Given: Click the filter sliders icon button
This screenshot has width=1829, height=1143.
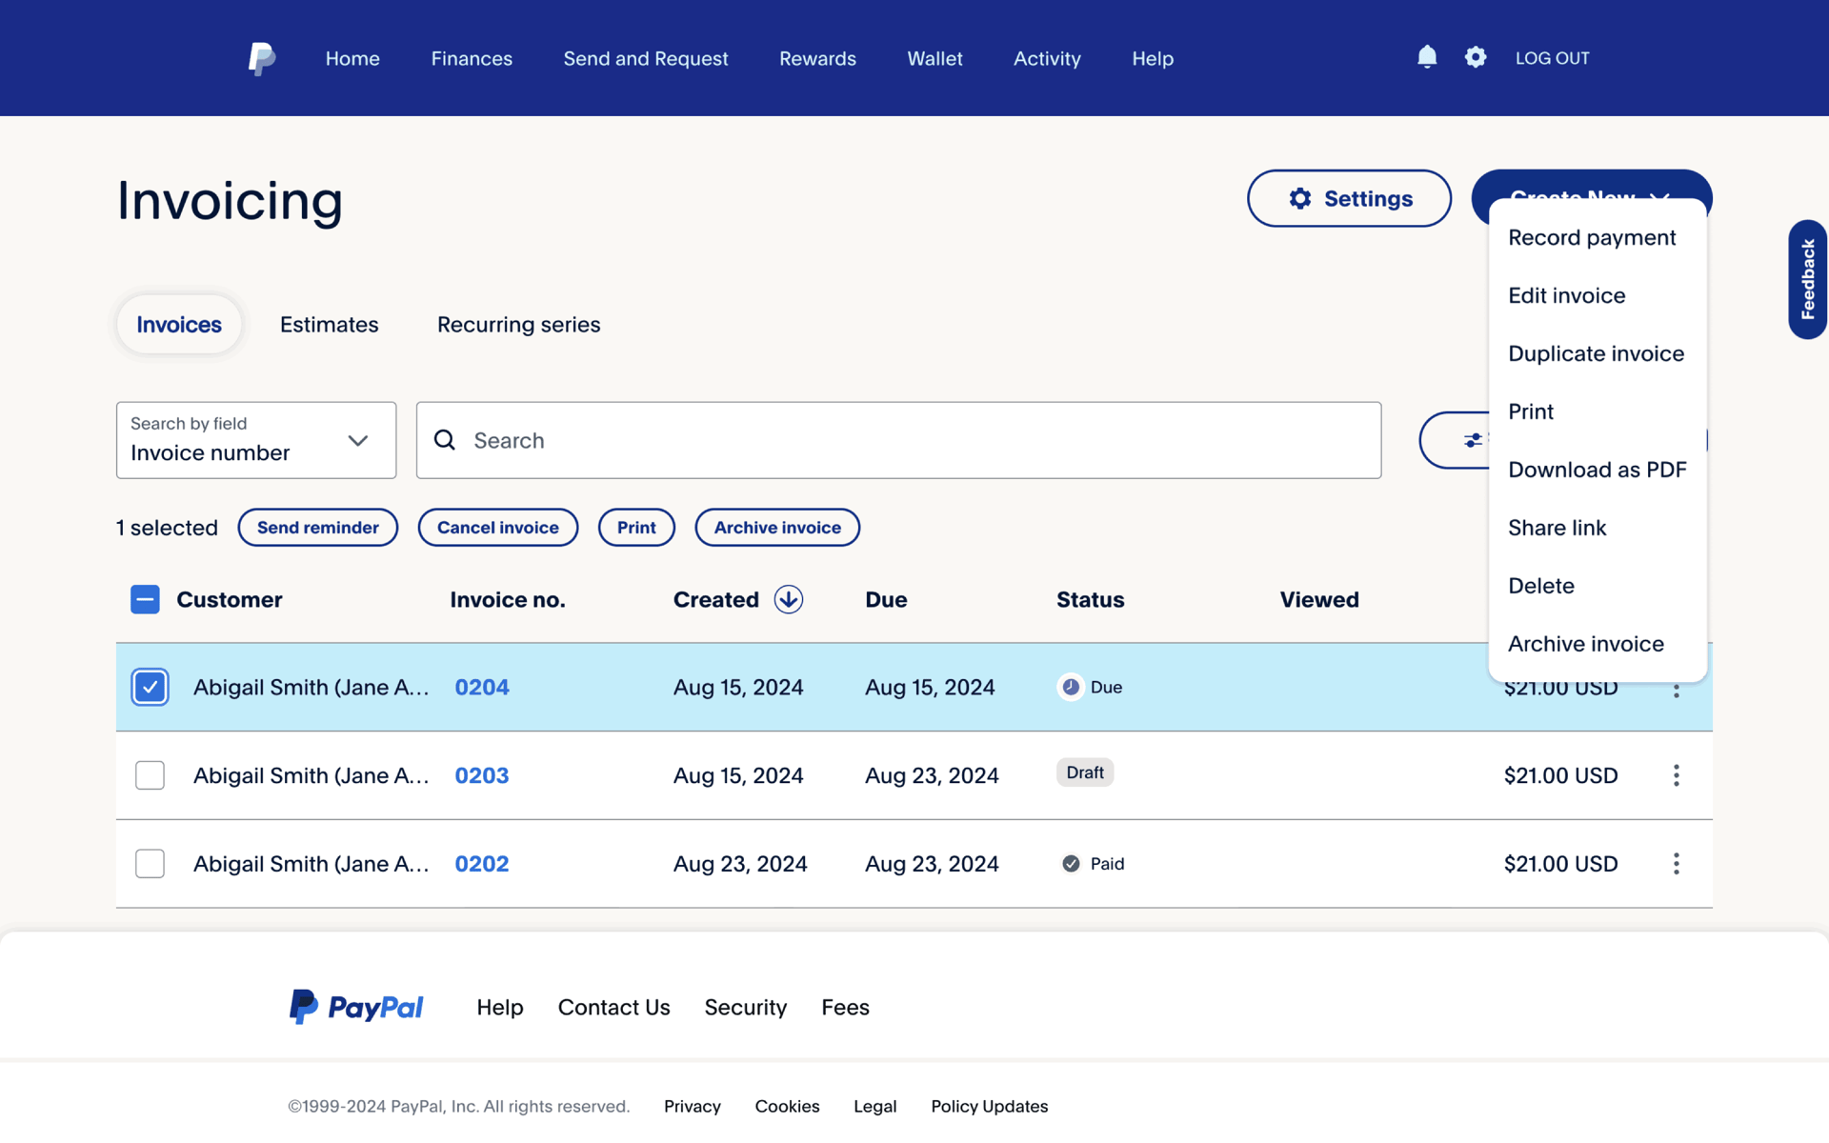Looking at the screenshot, I should pos(1473,440).
